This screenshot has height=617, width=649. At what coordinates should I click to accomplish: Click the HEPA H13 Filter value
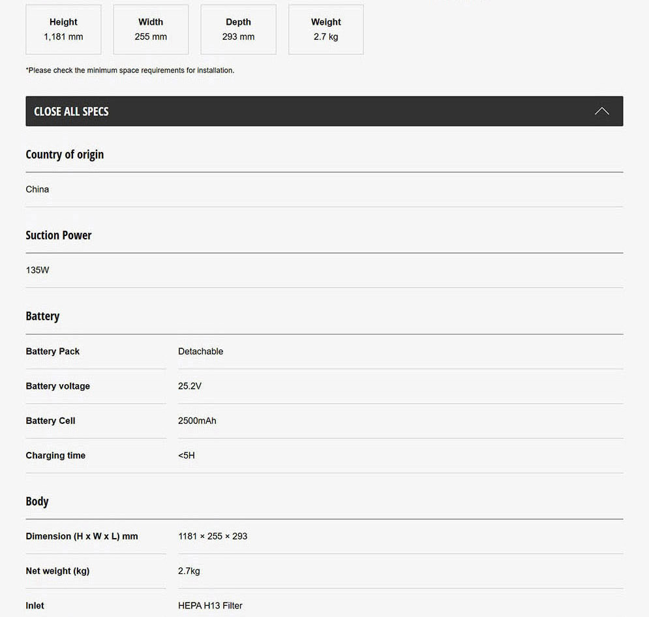pos(210,606)
